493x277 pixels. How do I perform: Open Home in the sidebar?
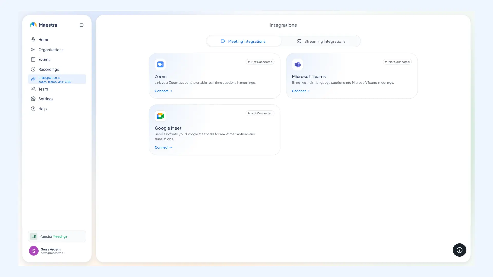(x=57, y=39)
